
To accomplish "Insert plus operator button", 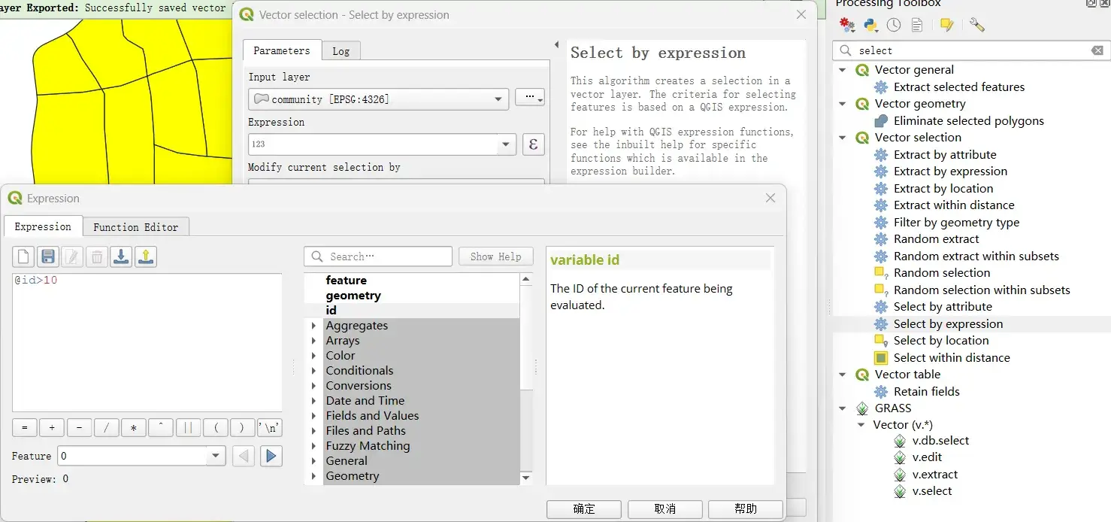I will click(x=52, y=427).
